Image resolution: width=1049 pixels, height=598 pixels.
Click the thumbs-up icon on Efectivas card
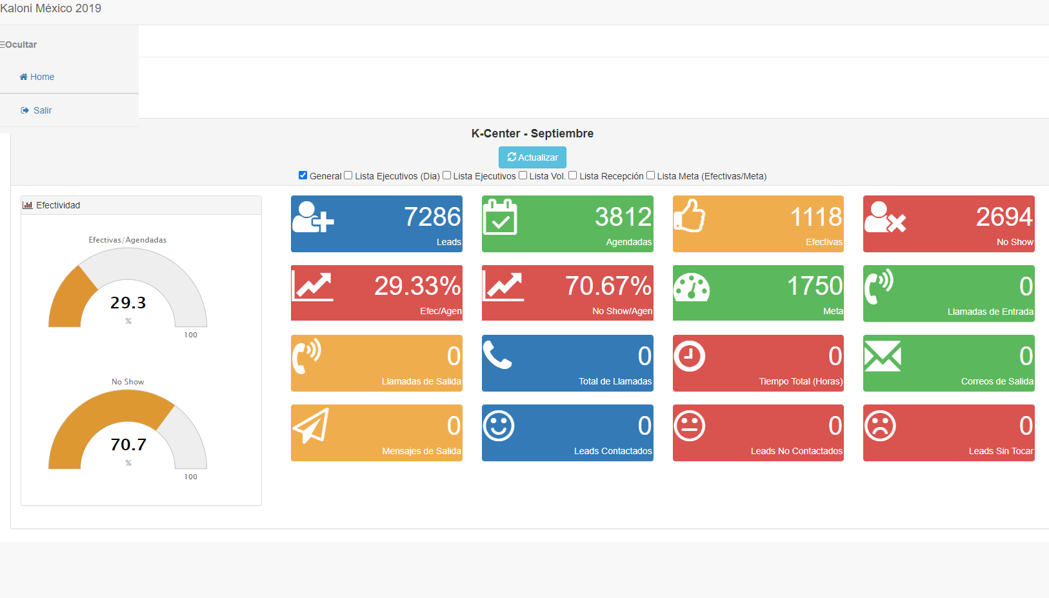[x=690, y=216]
